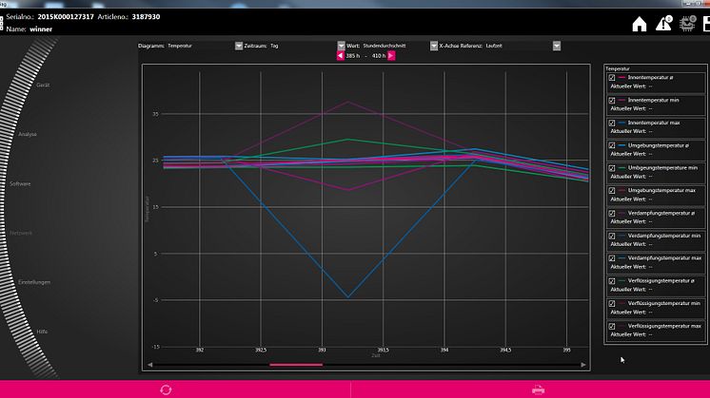This screenshot has width=710, height=398.
Task: Toggle the Verflüssigungstemperatur max checkbox
Action: click(612, 326)
